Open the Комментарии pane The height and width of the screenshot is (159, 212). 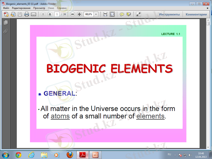coord(196,14)
